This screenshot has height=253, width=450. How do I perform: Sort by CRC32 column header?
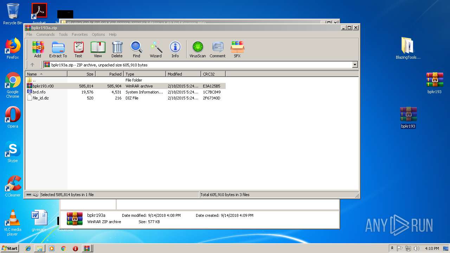(x=213, y=74)
